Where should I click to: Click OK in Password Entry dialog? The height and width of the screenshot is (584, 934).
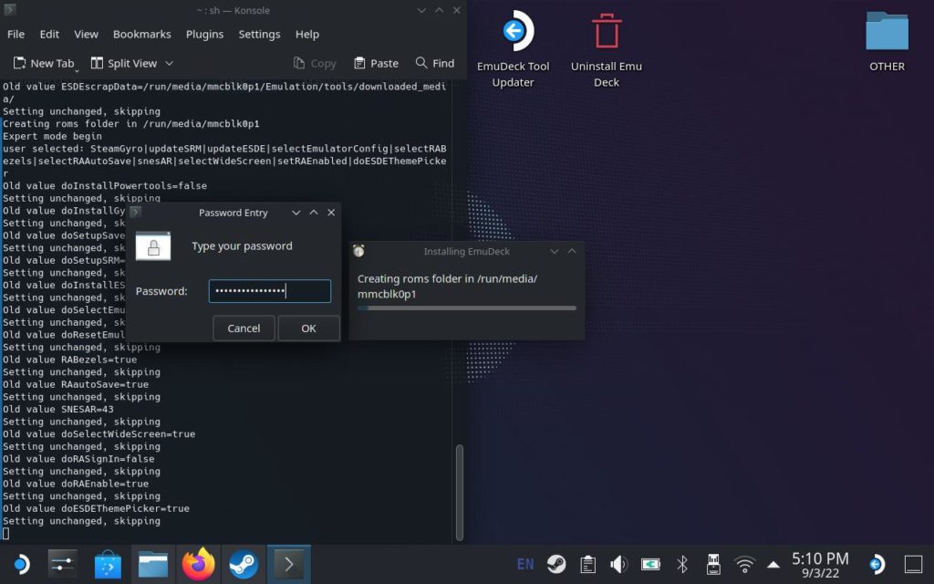[x=308, y=328]
